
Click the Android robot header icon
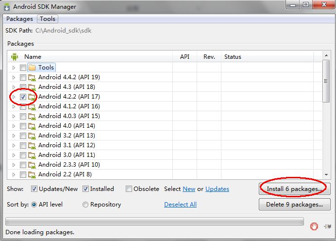tap(15, 57)
